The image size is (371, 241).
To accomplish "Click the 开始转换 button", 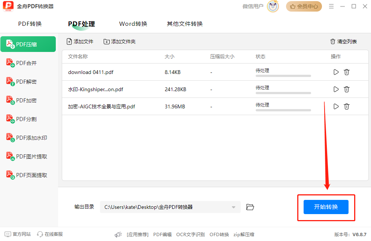I will pyautogui.click(x=326, y=207).
